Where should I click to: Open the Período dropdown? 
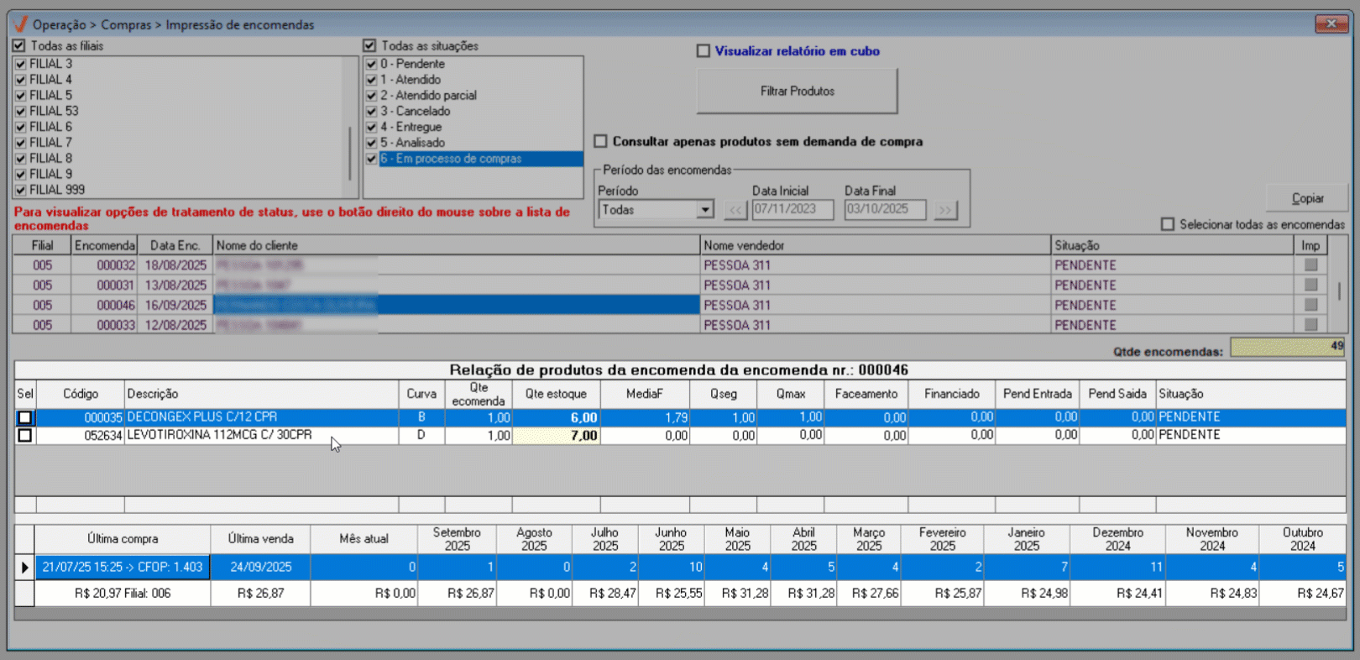(705, 210)
